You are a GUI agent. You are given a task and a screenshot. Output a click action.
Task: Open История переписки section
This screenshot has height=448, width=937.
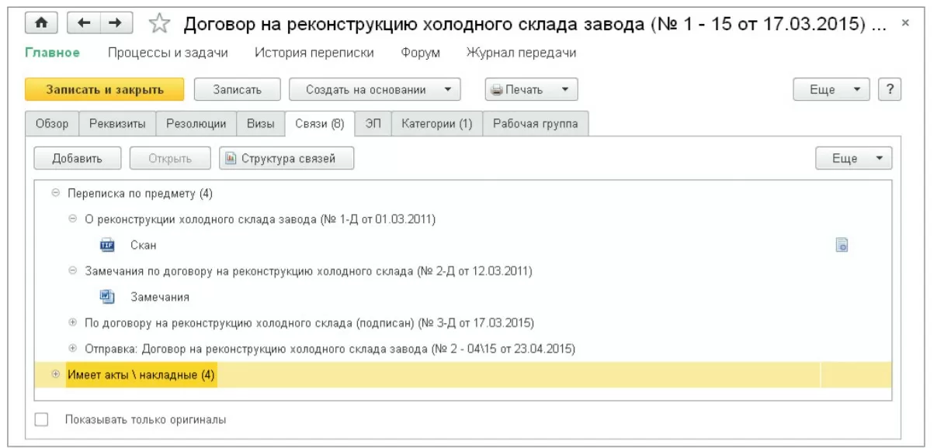tap(314, 53)
